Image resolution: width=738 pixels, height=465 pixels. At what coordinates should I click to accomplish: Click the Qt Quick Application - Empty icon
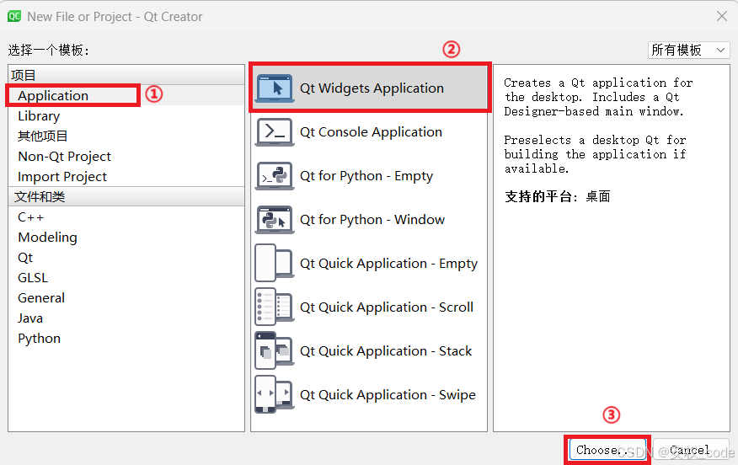coord(275,263)
